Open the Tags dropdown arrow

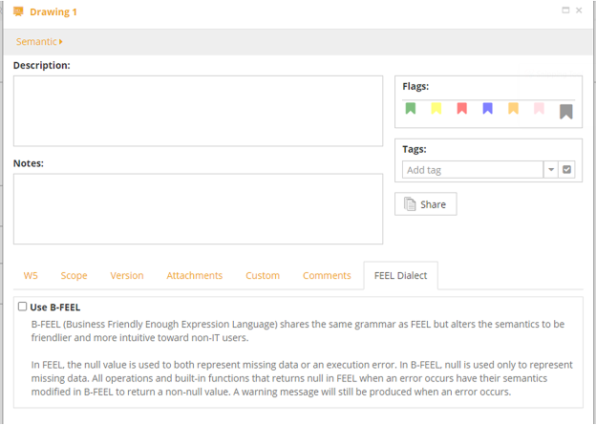[x=551, y=170]
